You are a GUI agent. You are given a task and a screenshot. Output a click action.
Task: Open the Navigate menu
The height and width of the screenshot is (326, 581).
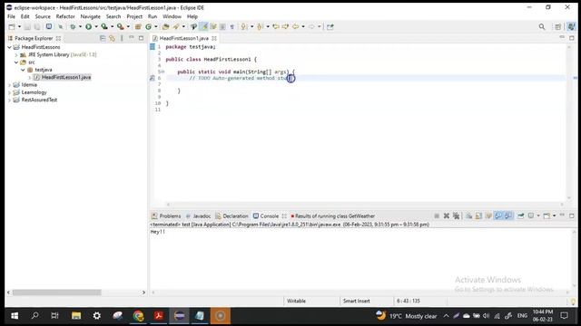(x=91, y=16)
